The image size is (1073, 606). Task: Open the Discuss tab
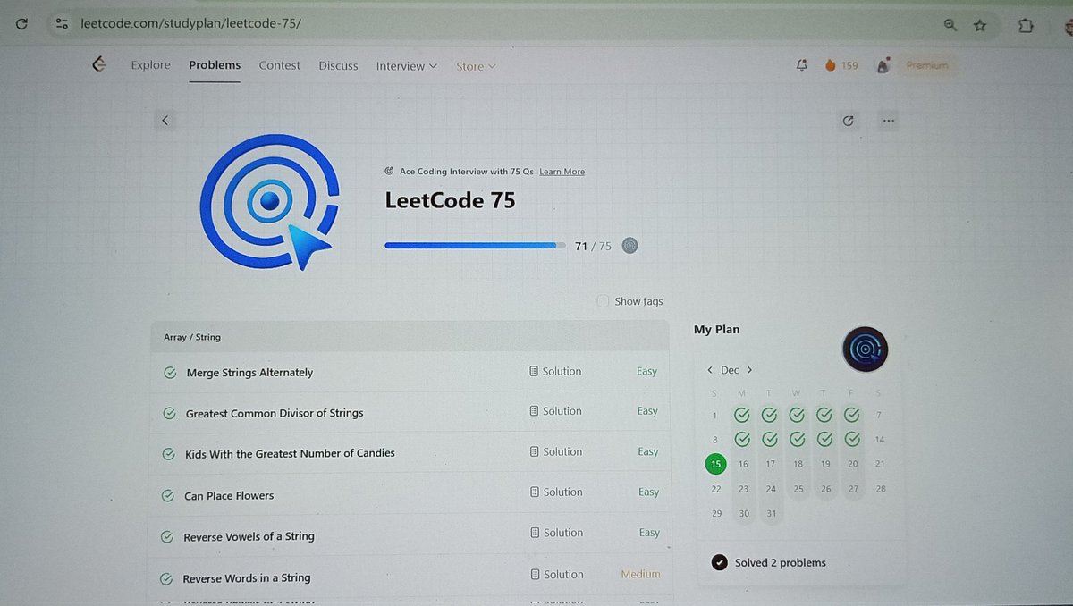[338, 66]
